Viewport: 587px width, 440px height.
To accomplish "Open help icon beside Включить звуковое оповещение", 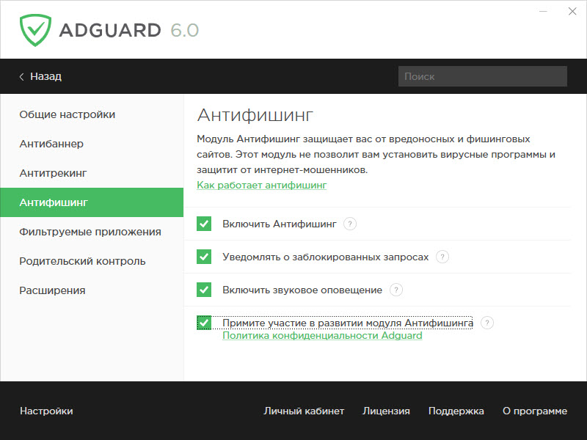I will (x=396, y=290).
